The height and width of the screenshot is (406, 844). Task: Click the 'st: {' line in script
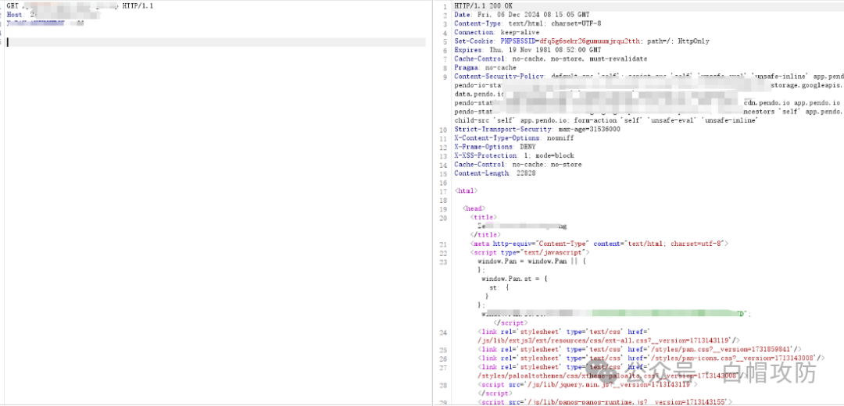point(499,287)
